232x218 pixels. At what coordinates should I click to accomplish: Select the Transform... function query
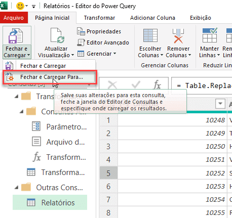click(x=66, y=157)
